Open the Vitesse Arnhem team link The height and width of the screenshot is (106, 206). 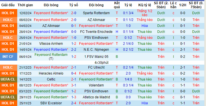pyautogui.click(x=51, y=44)
